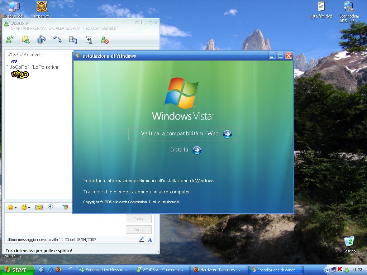
Task: Click status text 'Ultimo messaggio ricevuto alle 11.23'
Action: pos(52,240)
